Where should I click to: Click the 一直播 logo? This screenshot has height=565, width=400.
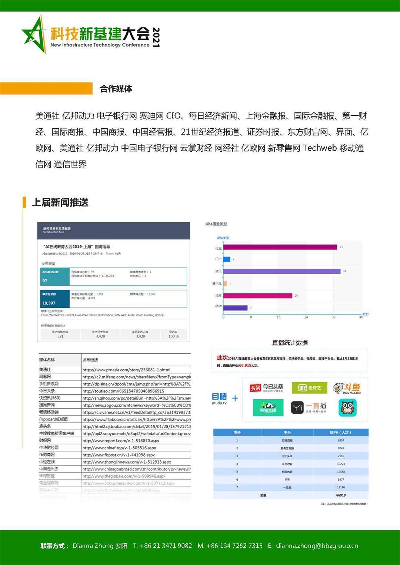pos(309,407)
